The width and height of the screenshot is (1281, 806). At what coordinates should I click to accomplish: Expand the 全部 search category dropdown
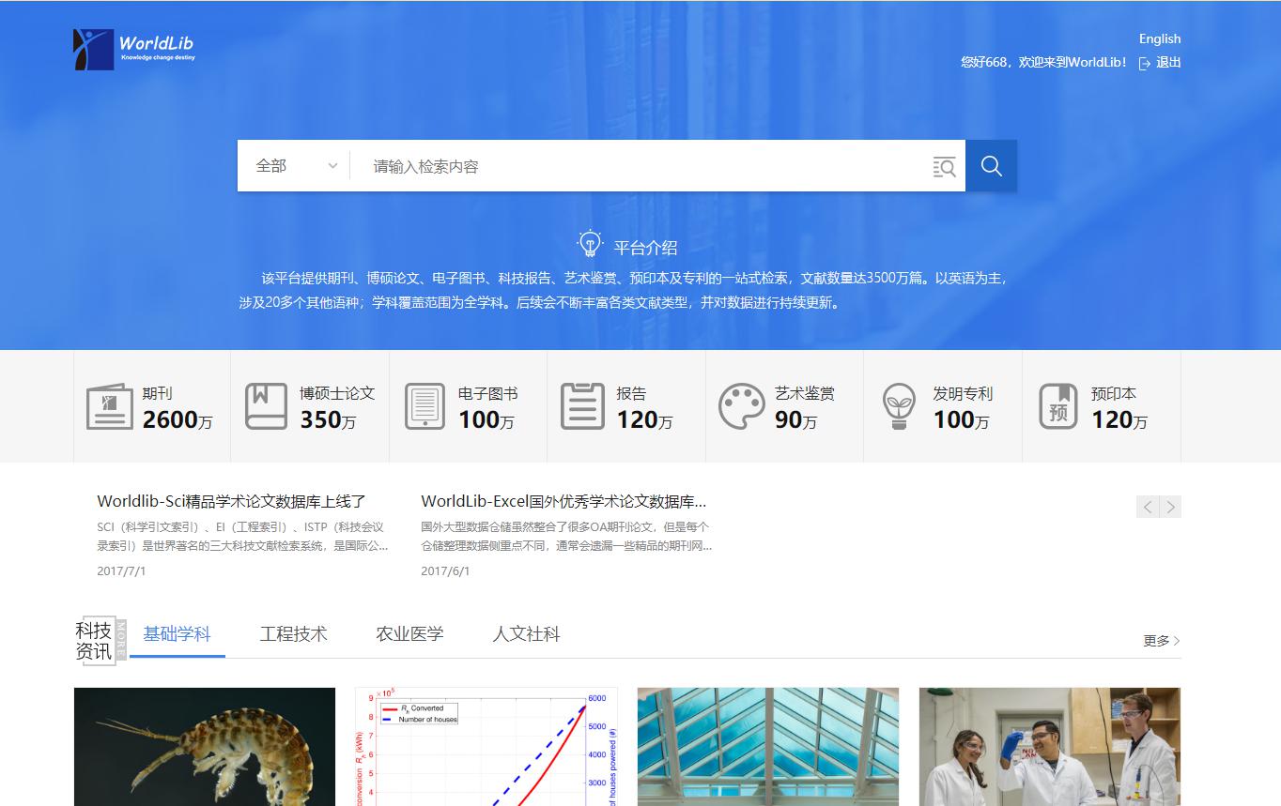click(294, 166)
